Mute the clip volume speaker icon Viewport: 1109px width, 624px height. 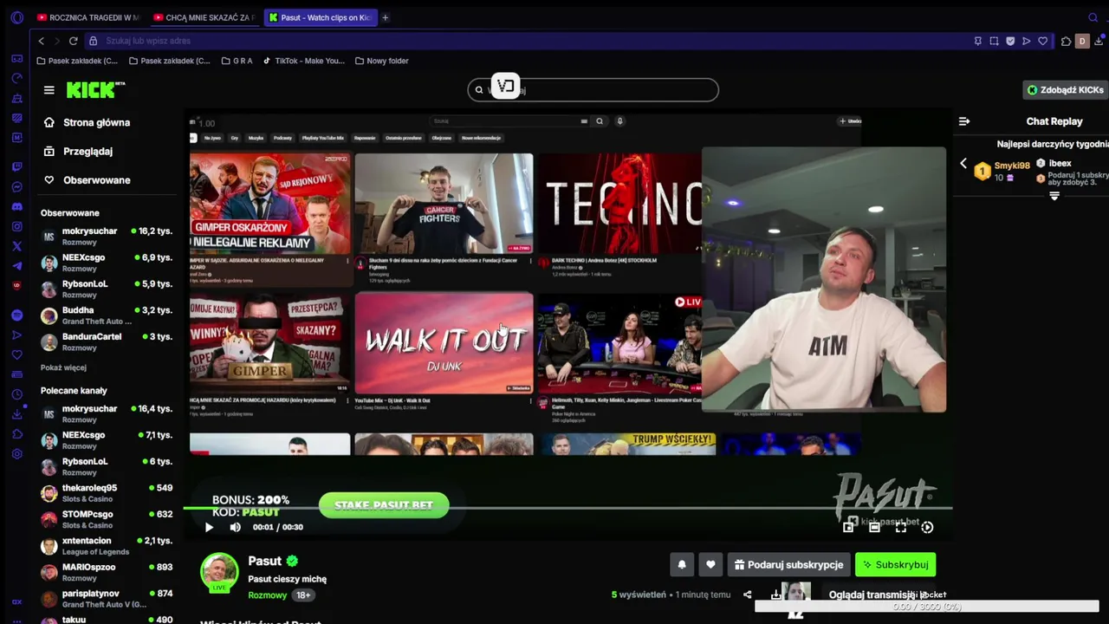[235, 527]
